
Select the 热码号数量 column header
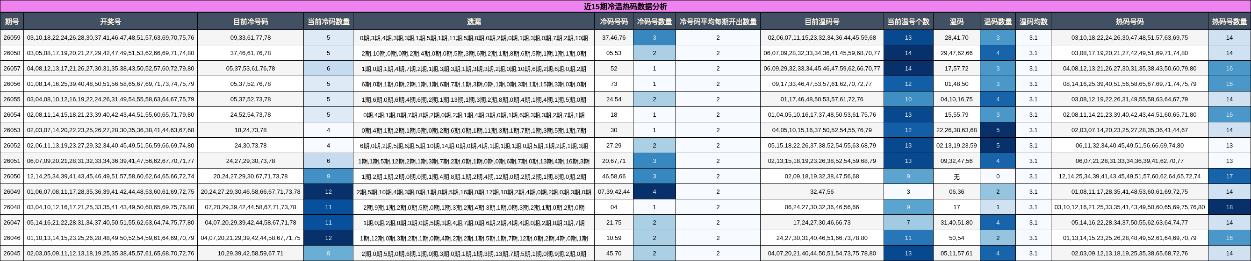tap(1229, 21)
